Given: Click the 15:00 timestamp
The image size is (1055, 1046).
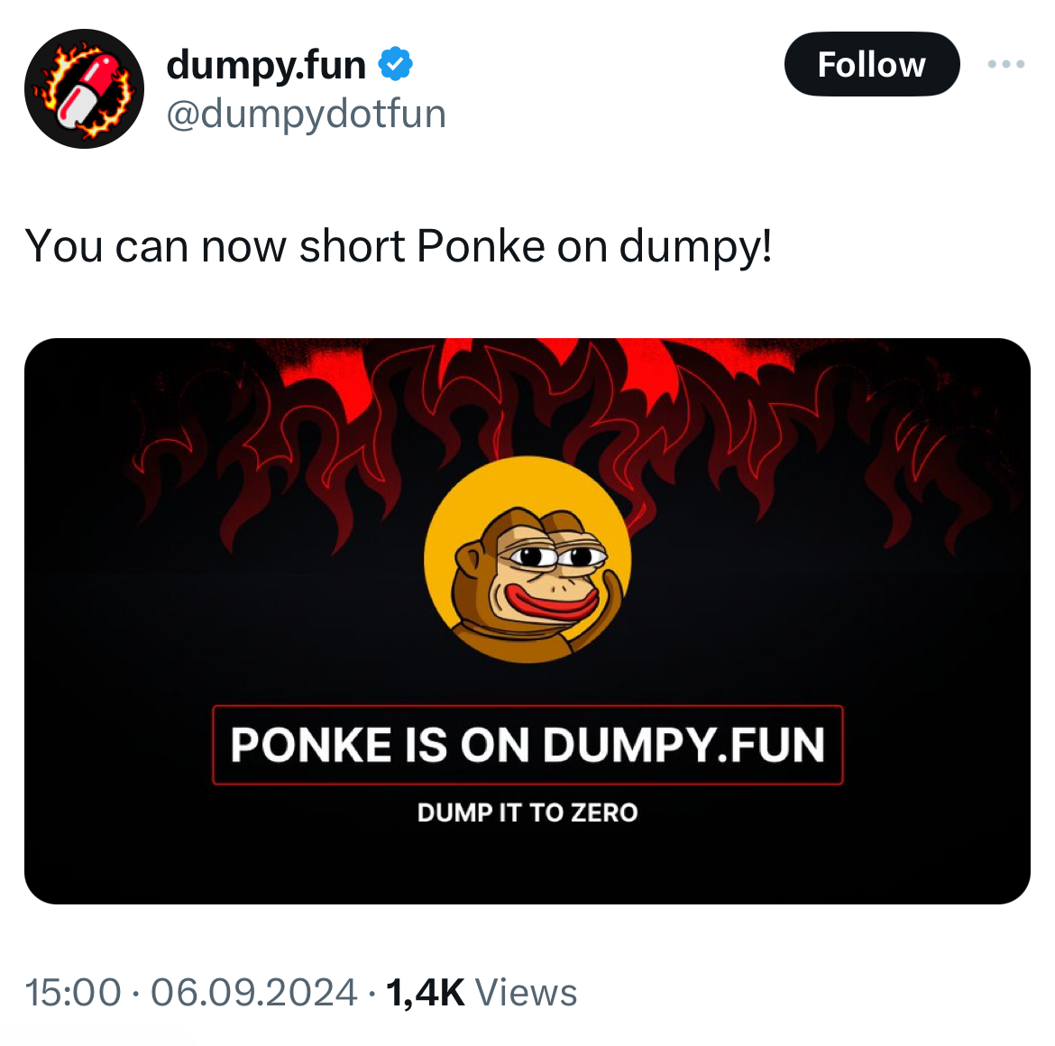Looking at the screenshot, I should point(73,993).
